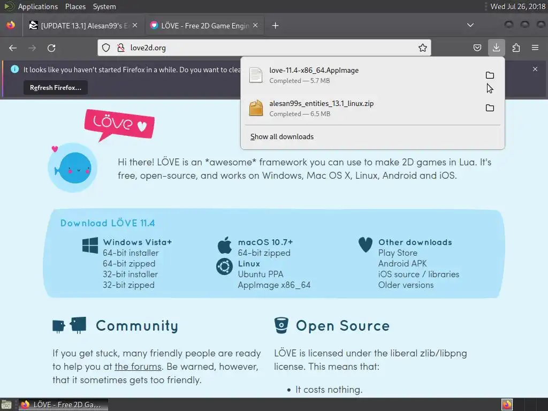Click Show all downloads
Screen dimensions: 548x411
pos(281,136)
